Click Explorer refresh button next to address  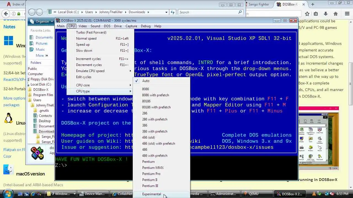(173, 12)
